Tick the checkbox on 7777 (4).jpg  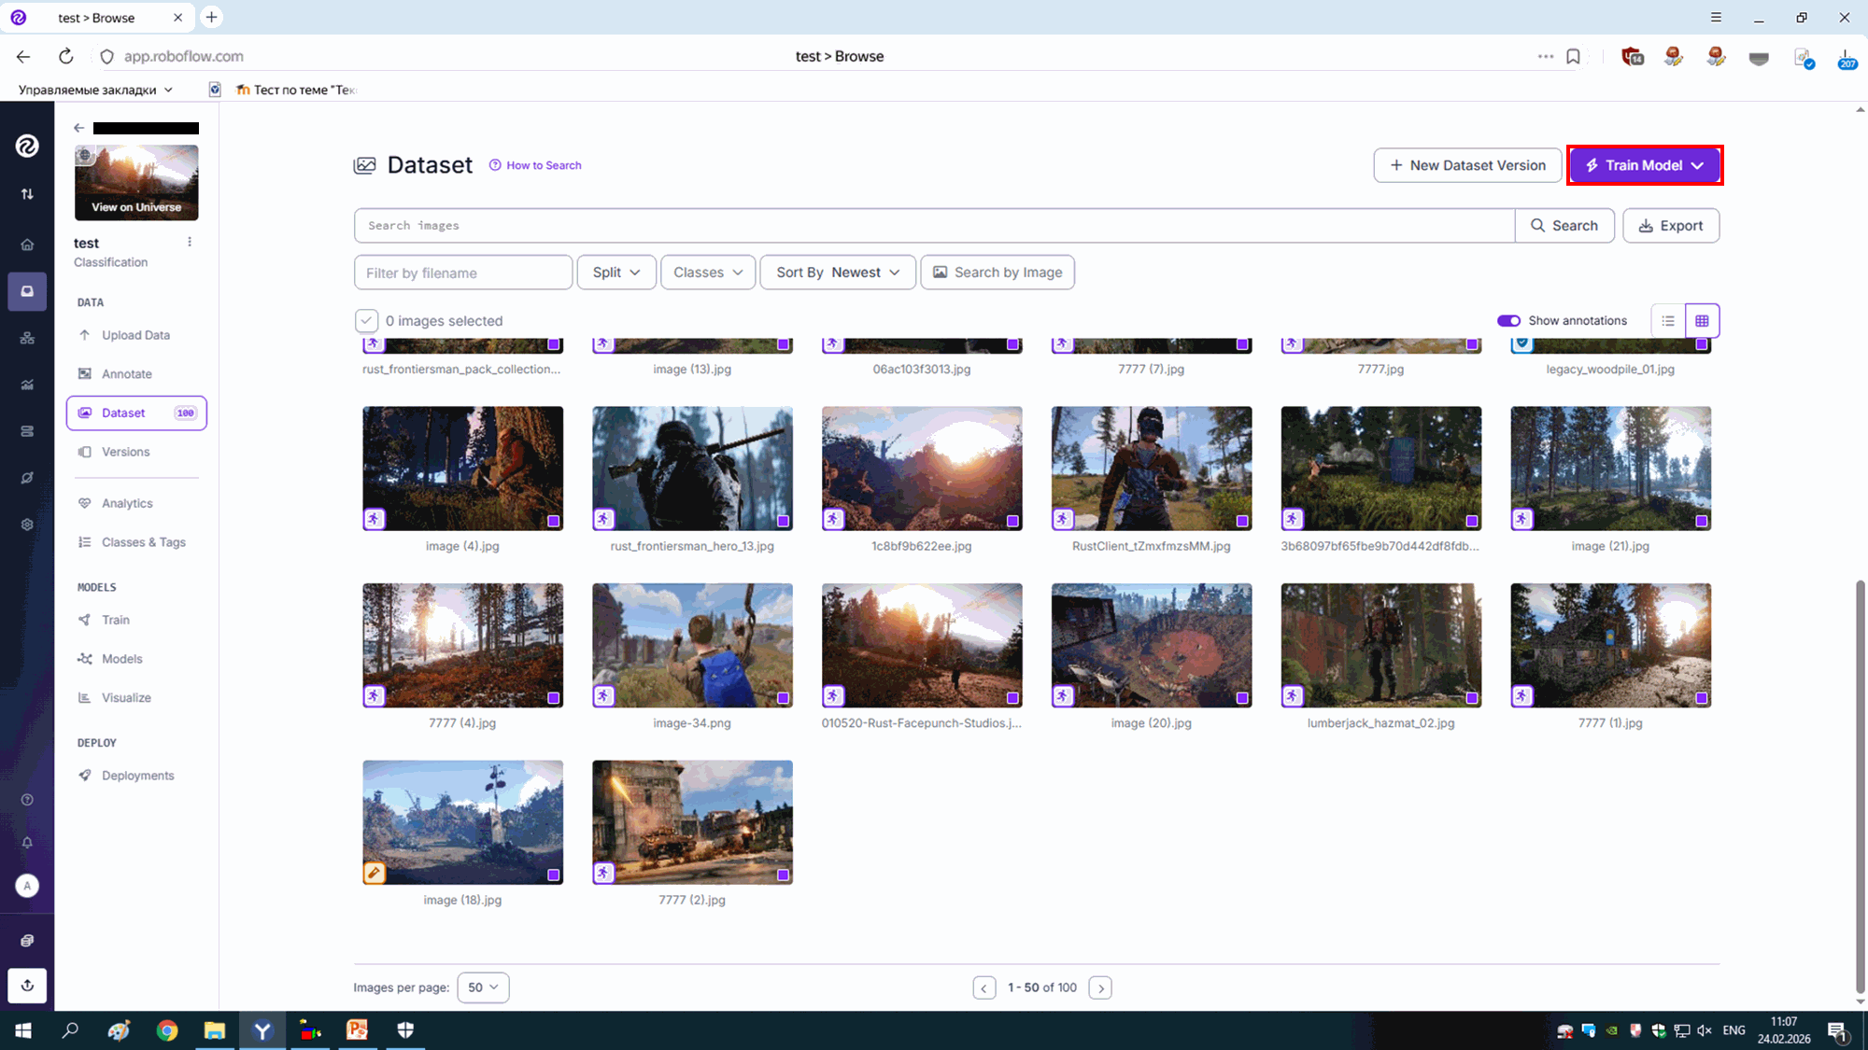[x=554, y=698]
